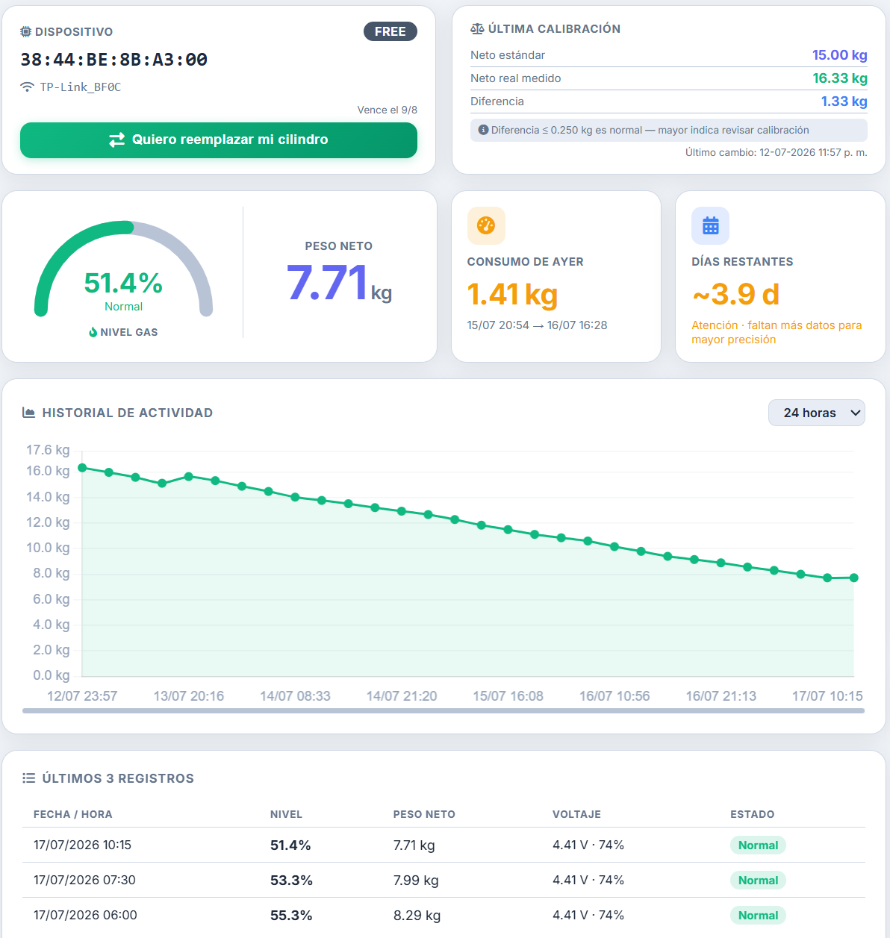Open the 24 horas time range dropdown
Screen dimensions: 890x938
[x=817, y=413]
